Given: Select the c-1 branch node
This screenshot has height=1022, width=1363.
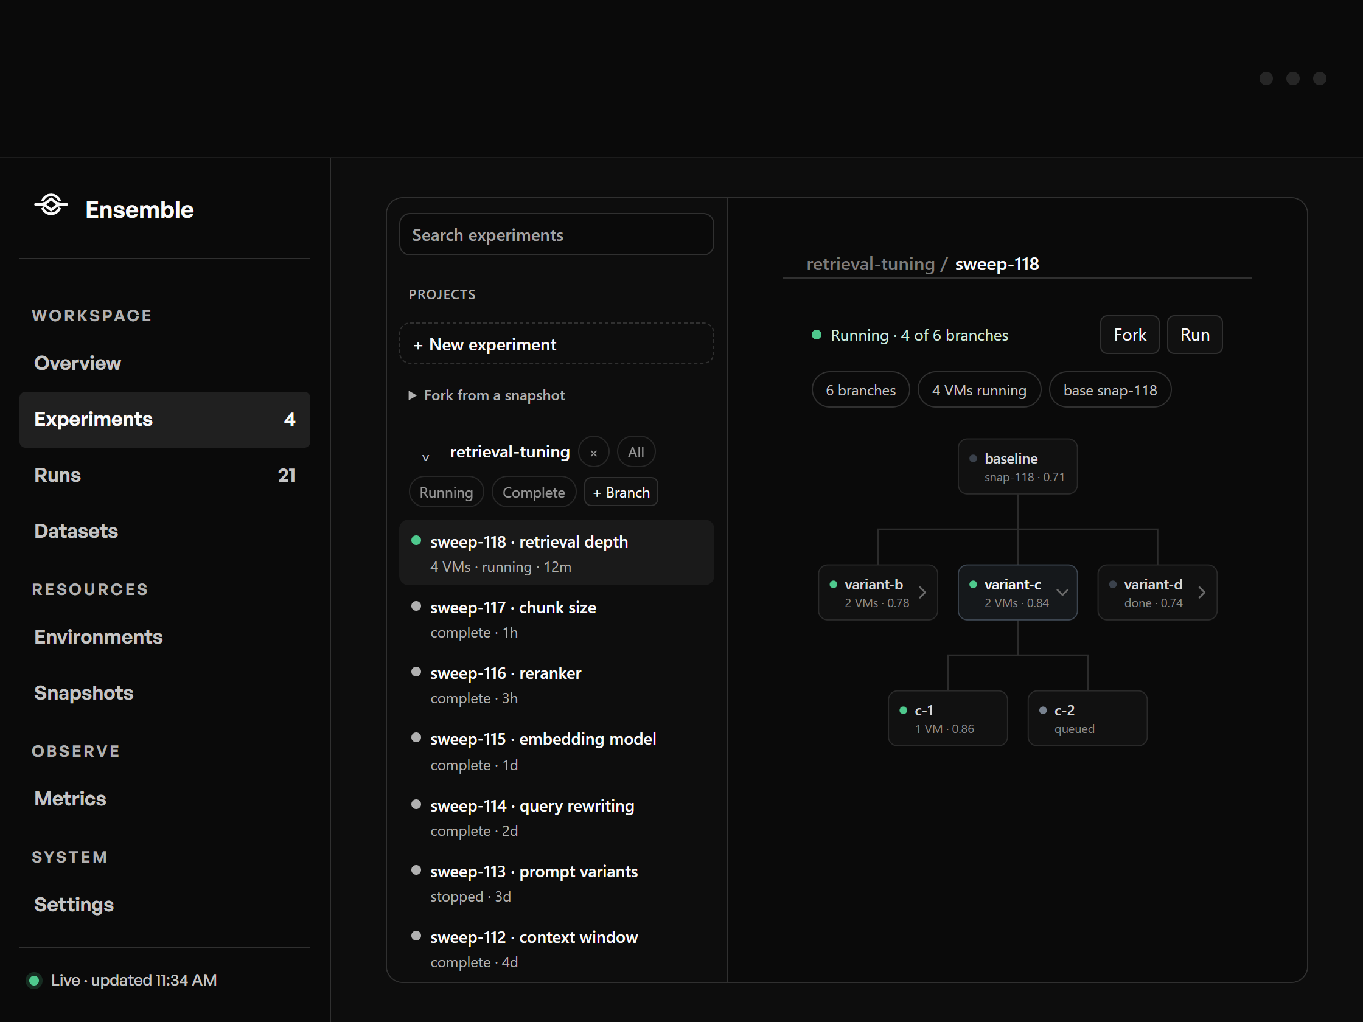Looking at the screenshot, I should click(x=947, y=719).
